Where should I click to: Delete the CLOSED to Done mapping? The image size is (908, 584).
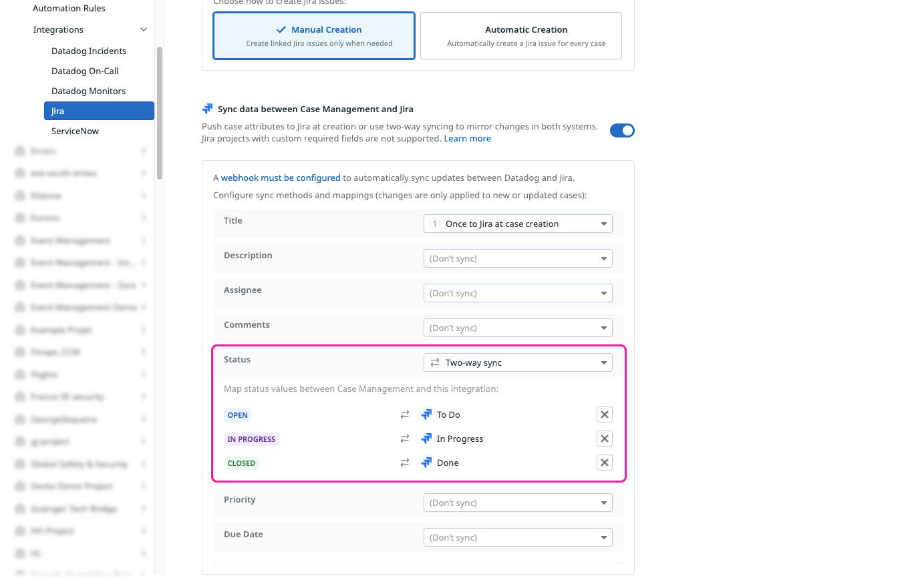tap(604, 463)
